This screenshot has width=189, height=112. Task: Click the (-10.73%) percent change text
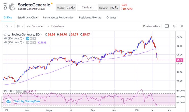[x=127, y=9]
